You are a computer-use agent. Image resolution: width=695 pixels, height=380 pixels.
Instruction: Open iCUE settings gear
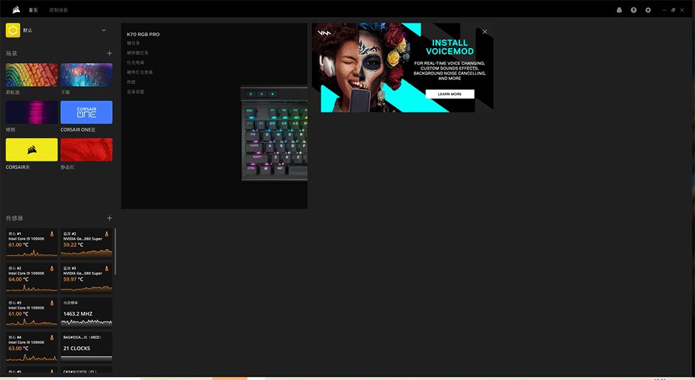(648, 10)
